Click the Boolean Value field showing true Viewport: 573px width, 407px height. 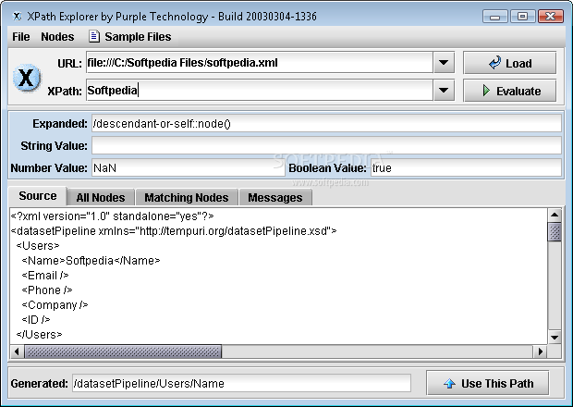pos(466,167)
